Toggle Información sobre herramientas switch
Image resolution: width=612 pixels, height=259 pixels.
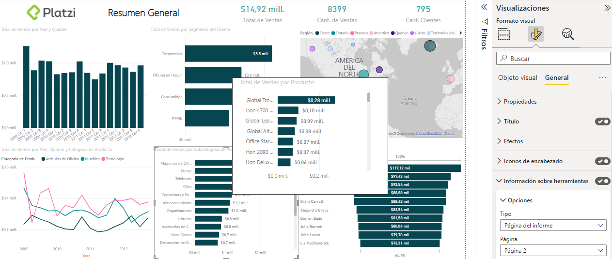coord(603,181)
